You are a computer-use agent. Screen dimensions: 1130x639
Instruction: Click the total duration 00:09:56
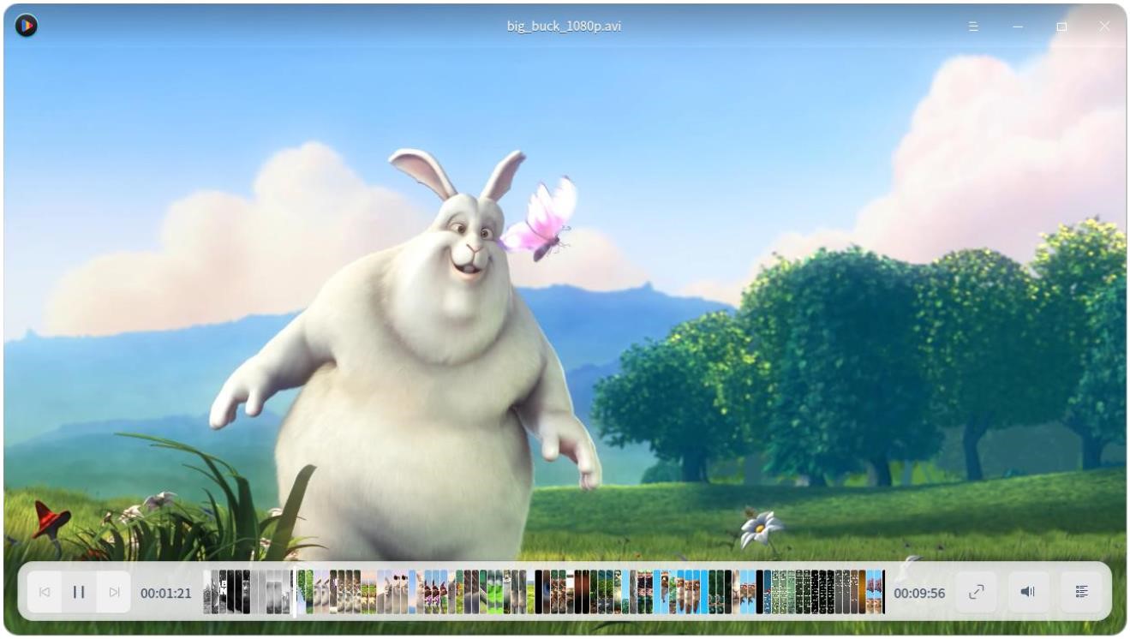coord(919,593)
